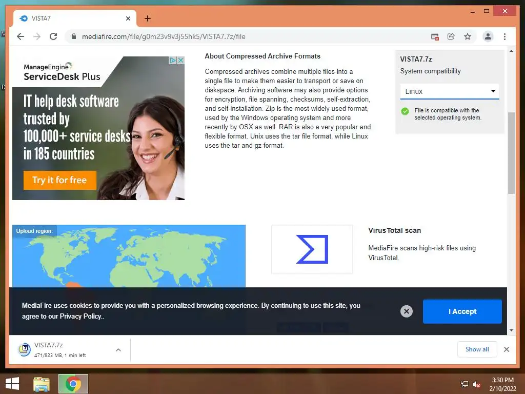Click Try it for free button

coord(60,180)
